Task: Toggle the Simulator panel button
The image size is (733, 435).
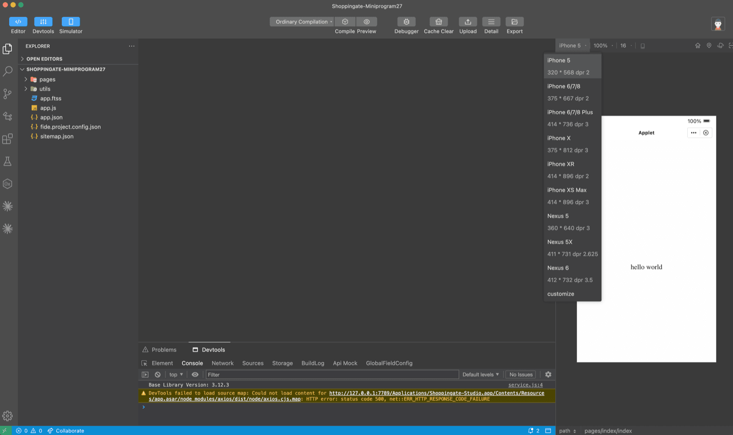Action: click(71, 22)
